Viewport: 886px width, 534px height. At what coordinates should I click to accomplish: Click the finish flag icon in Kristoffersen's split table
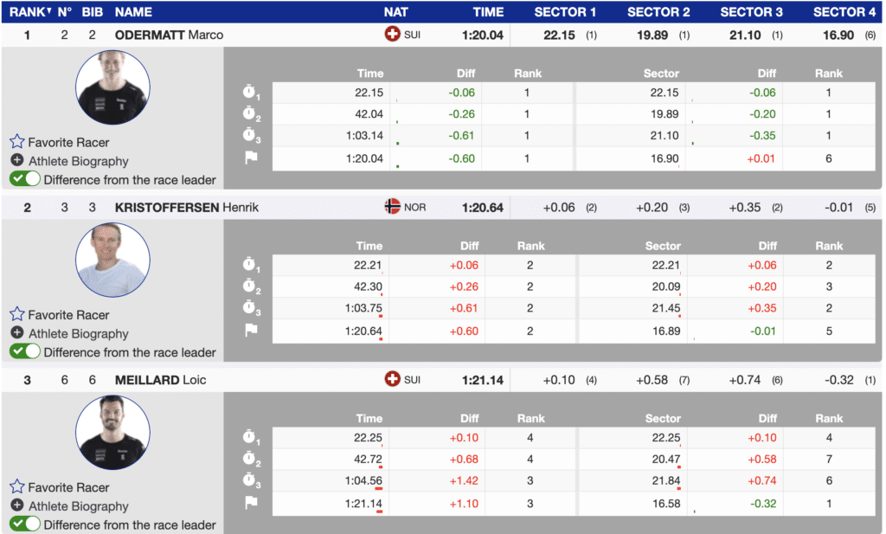tap(251, 330)
